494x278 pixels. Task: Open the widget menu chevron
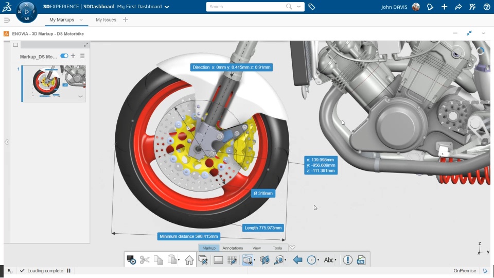tap(483, 33)
